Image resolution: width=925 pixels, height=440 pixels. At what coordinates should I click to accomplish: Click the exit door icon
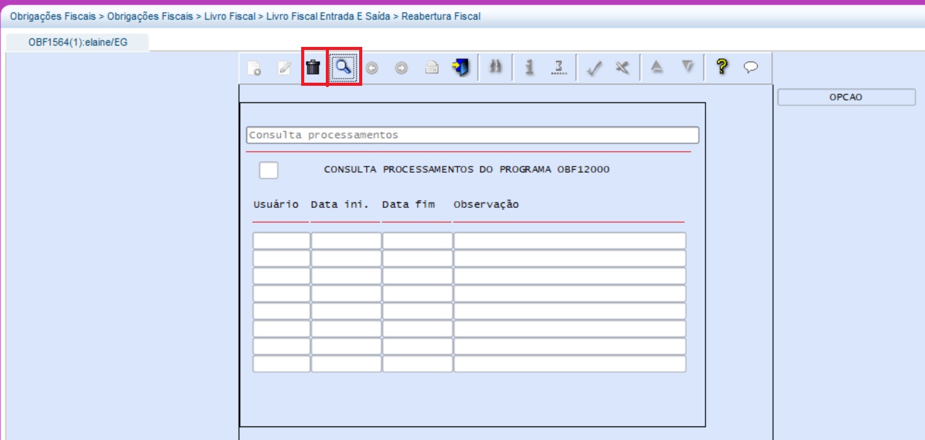(x=460, y=67)
